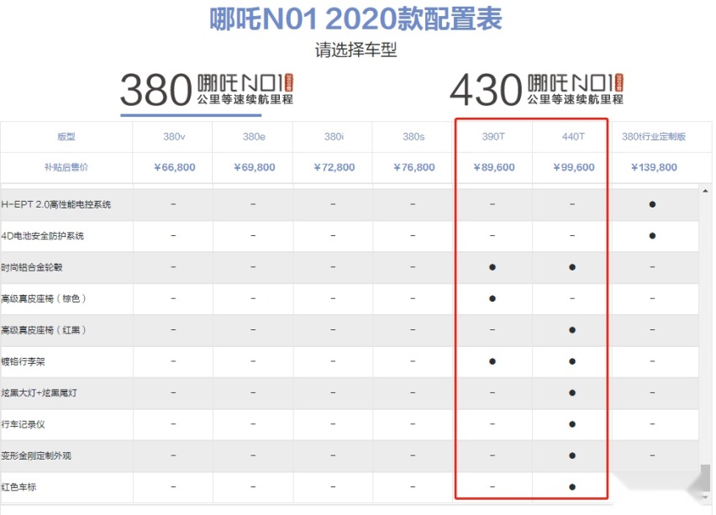Click the 镀铬行李架 dot under 440T

point(572,361)
